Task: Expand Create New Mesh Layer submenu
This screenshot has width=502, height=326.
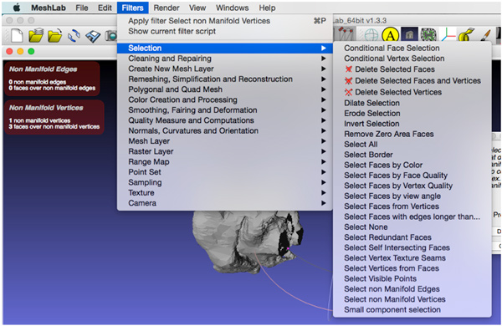Action: [225, 69]
